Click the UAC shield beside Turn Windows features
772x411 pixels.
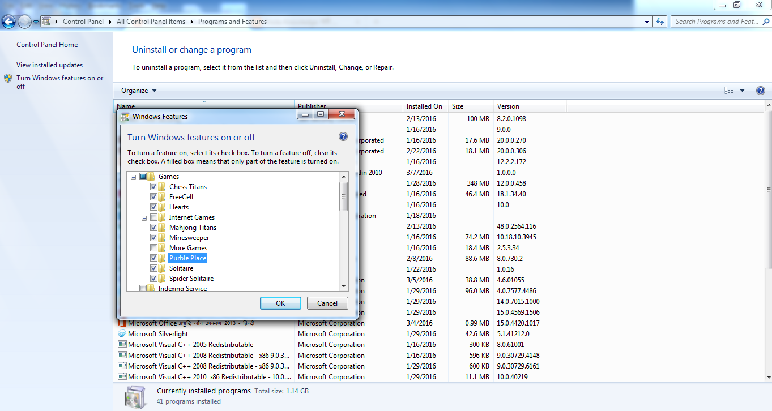[9, 79]
